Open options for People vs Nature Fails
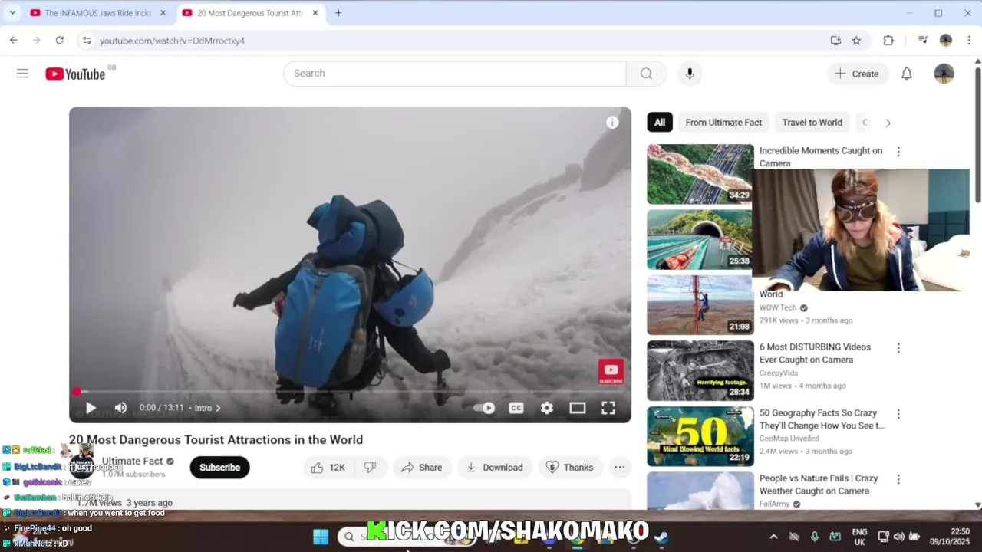 pos(898,479)
